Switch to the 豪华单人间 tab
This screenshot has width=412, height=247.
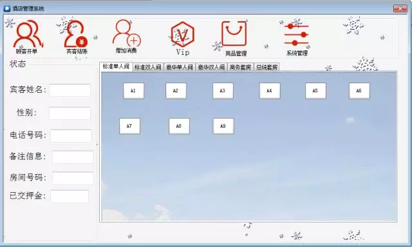pyautogui.click(x=180, y=67)
